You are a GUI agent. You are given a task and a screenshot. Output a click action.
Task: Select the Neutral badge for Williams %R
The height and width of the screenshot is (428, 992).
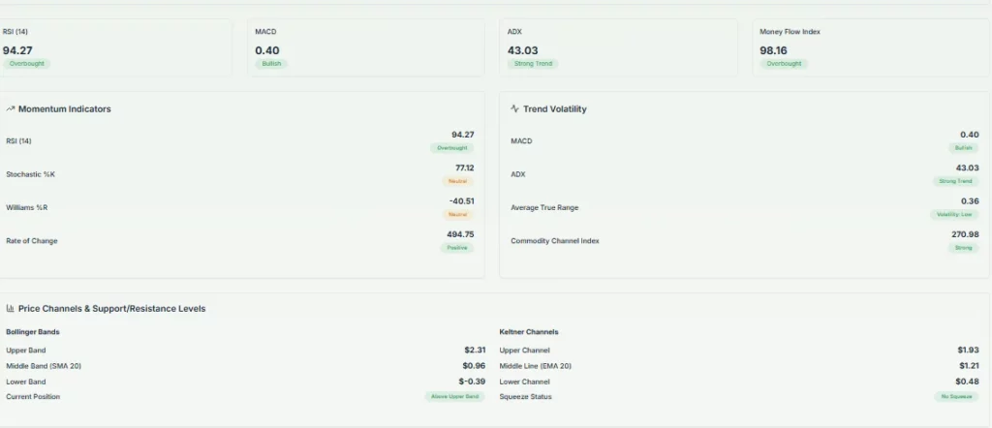pyautogui.click(x=458, y=214)
